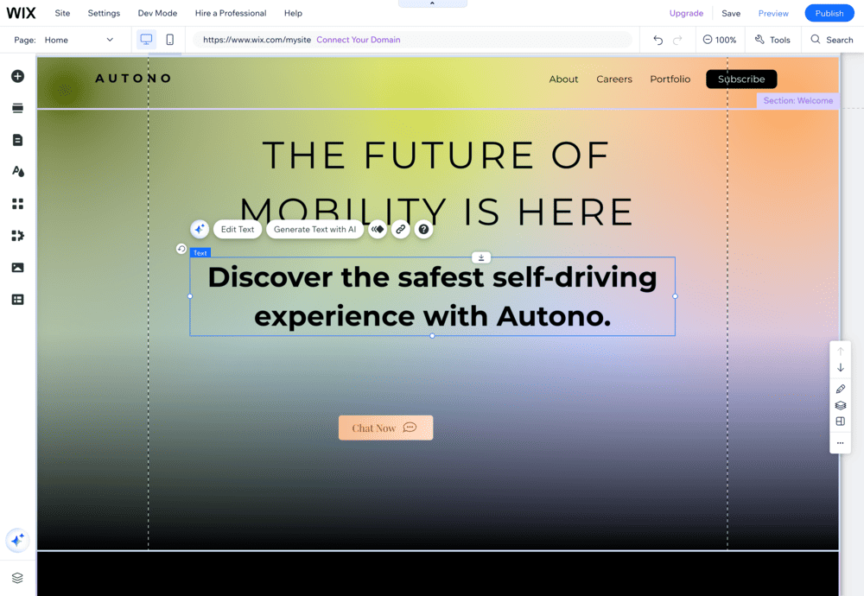
Task: Open help via the question mark icon
Action: (x=423, y=229)
